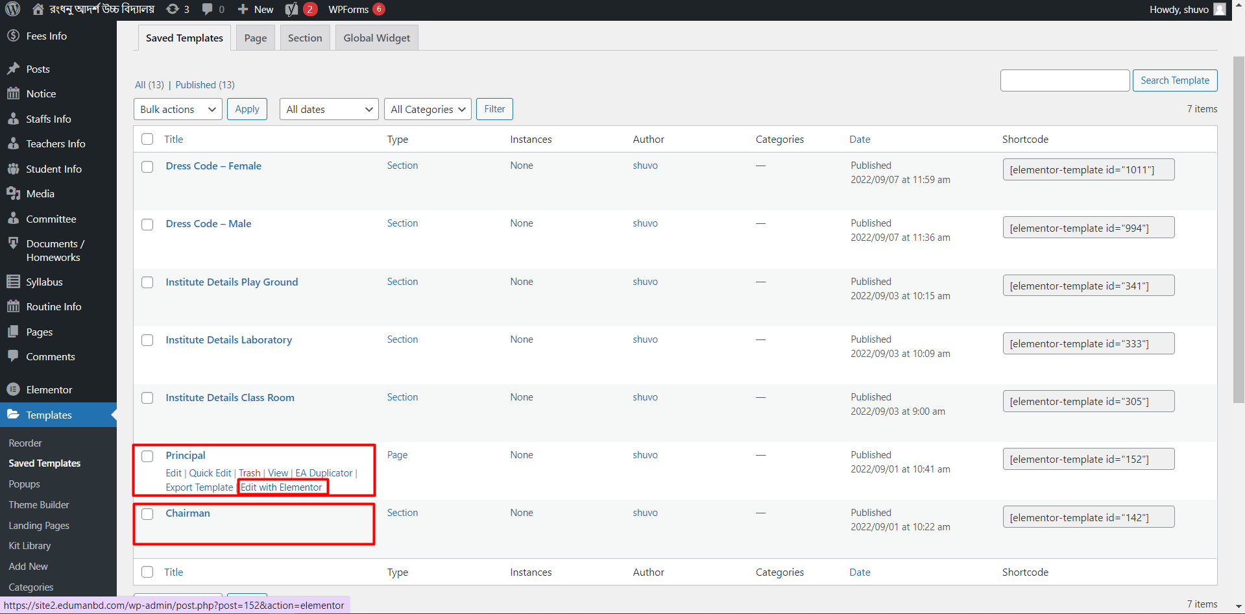
Task: Open WPForms in the admin bar
Action: click(x=356, y=9)
